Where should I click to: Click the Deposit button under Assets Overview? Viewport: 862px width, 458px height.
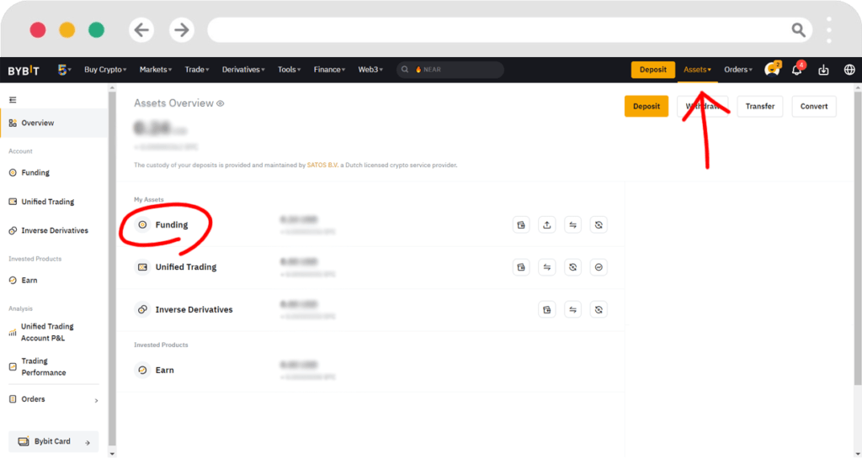[x=646, y=107]
